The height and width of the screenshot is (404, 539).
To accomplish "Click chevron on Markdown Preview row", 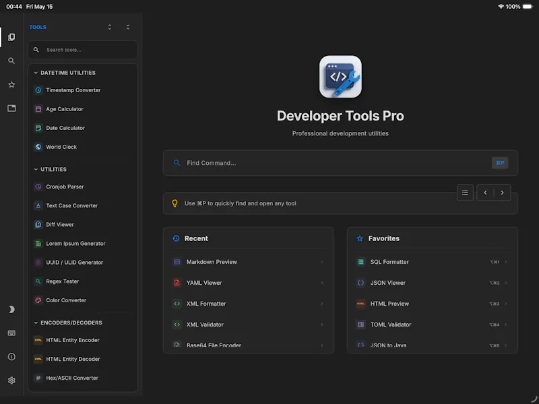I will (322, 262).
